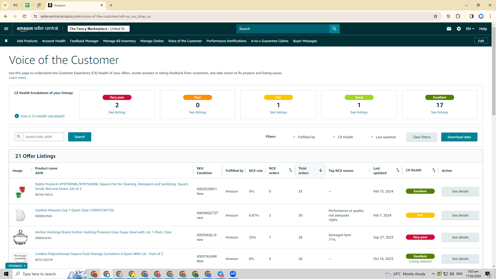Screen dimensions: 496x279
Task: Open the tab search dropdown arrow
Action: (x=5, y=5)
